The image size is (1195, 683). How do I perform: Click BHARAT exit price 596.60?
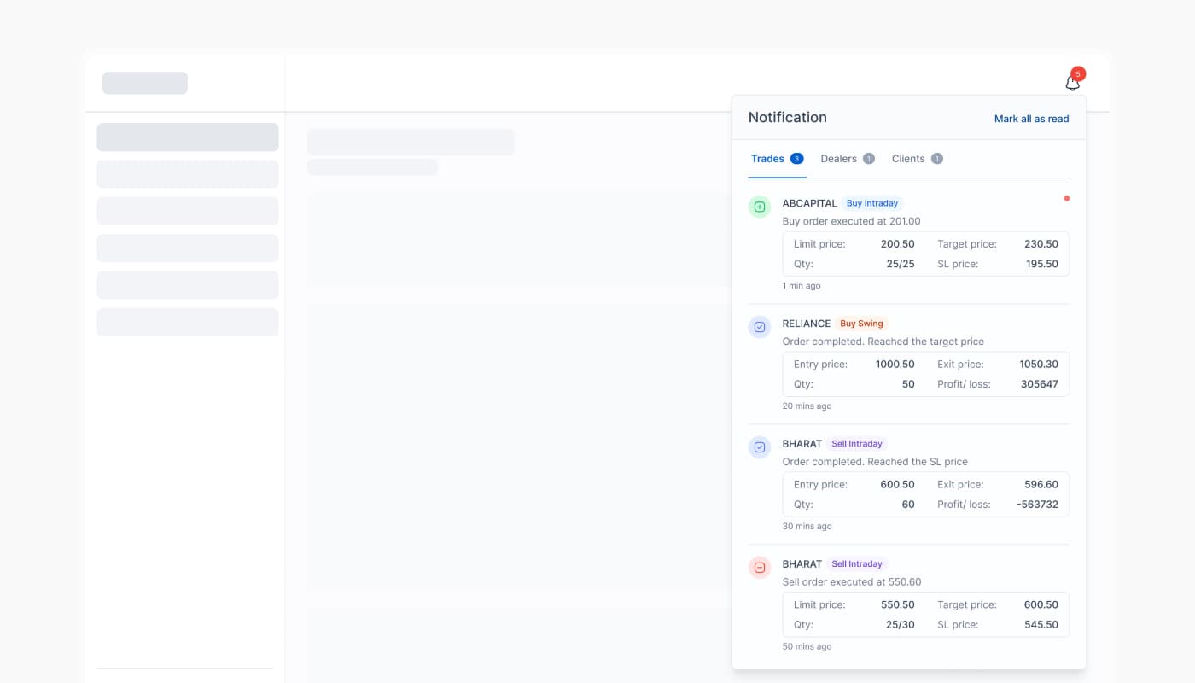click(1041, 485)
